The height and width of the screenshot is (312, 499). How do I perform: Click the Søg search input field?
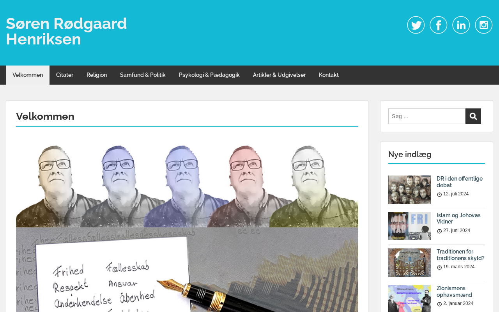[x=427, y=116]
